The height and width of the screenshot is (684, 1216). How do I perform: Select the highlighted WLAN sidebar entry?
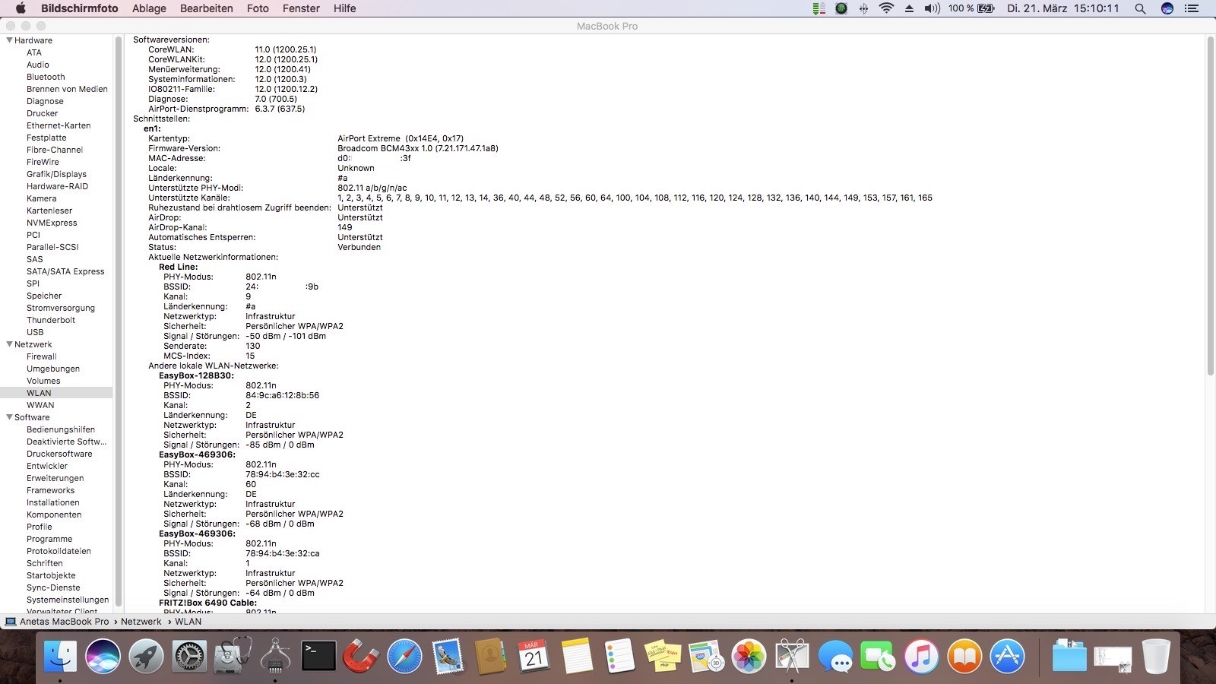pyautogui.click(x=56, y=393)
